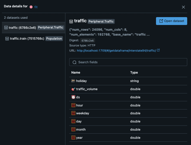The height and width of the screenshot is (145, 191).
Task: Select the weekday field name
Action: pyautogui.click(x=82, y=113)
